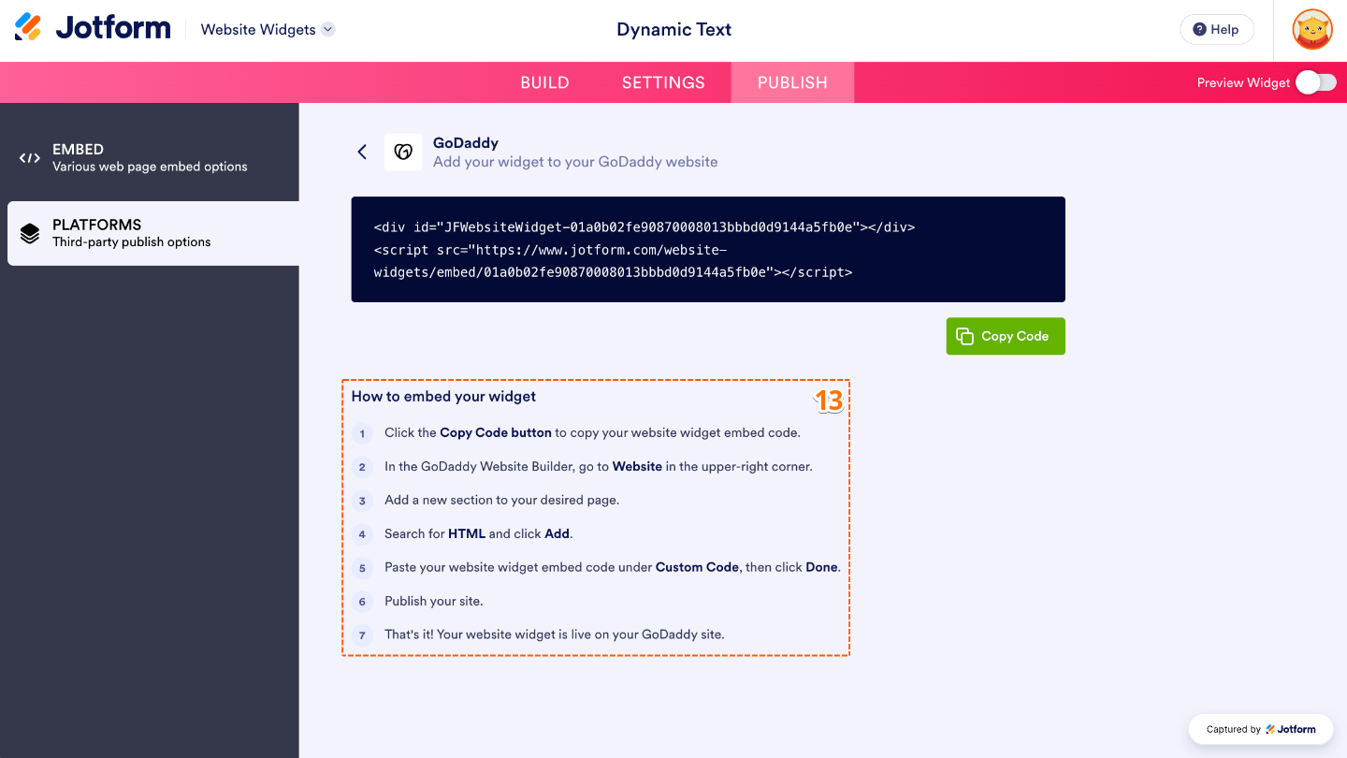Click the Dynamic Text title
The width and height of the screenshot is (1347, 758).
click(673, 30)
